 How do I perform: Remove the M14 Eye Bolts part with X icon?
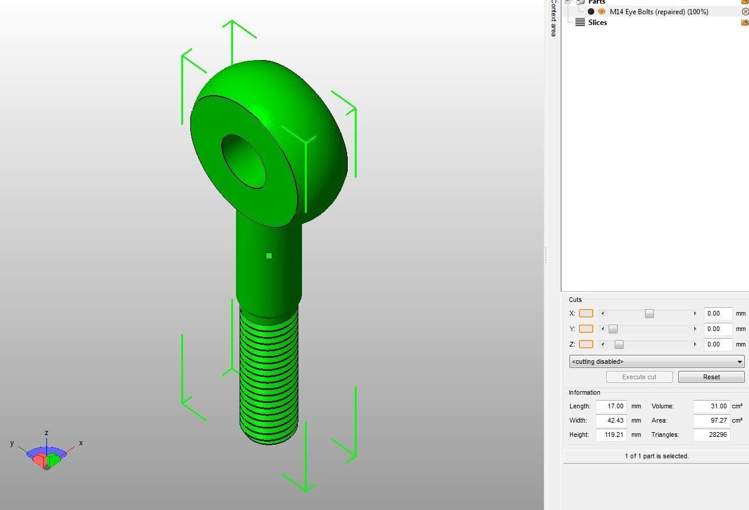(x=745, y=11)
